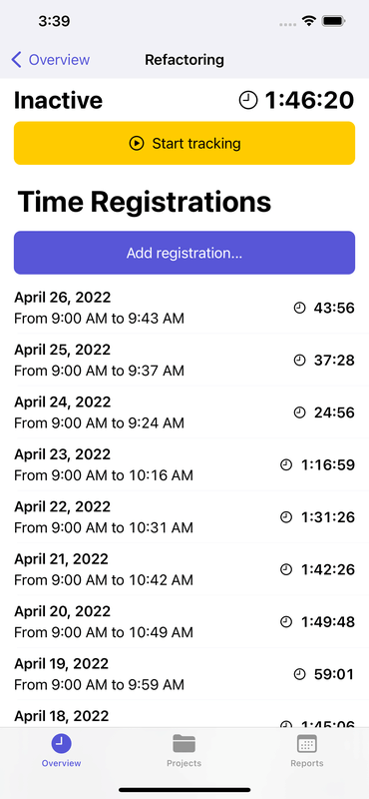Open the Reports calendar icon
Screen dimensions: 369x799
[307, 744]
